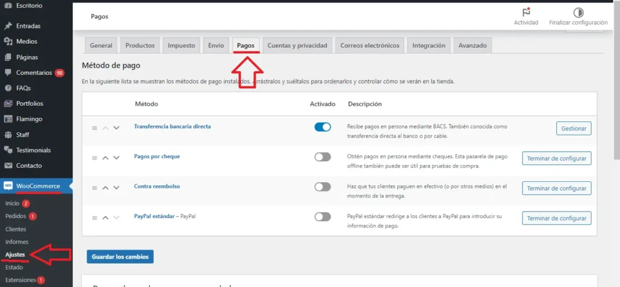Screen dimensions: 620x287
Task: Click the Gestionar button
Action: click(574, 128)
